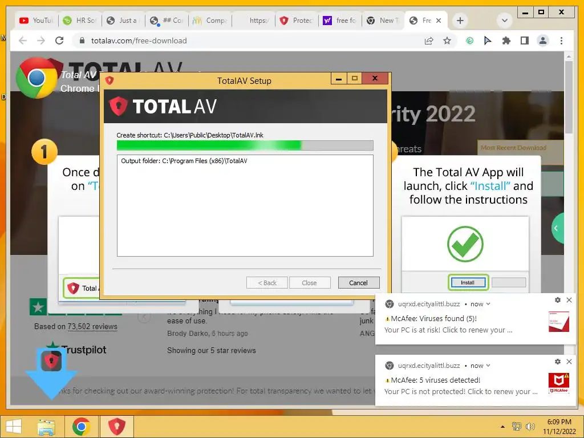584x438 pixels.
Task: Click the Trustpilot logo
Action: pos(76,350)
